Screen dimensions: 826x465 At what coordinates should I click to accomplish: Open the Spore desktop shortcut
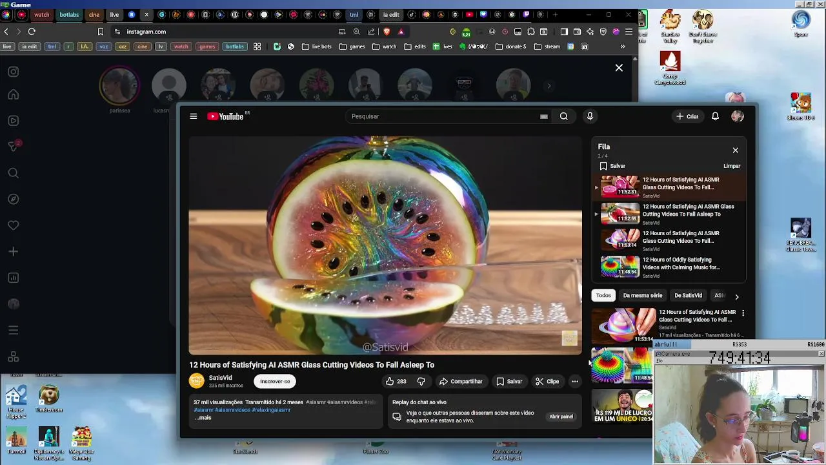click(x=801, y=23)
